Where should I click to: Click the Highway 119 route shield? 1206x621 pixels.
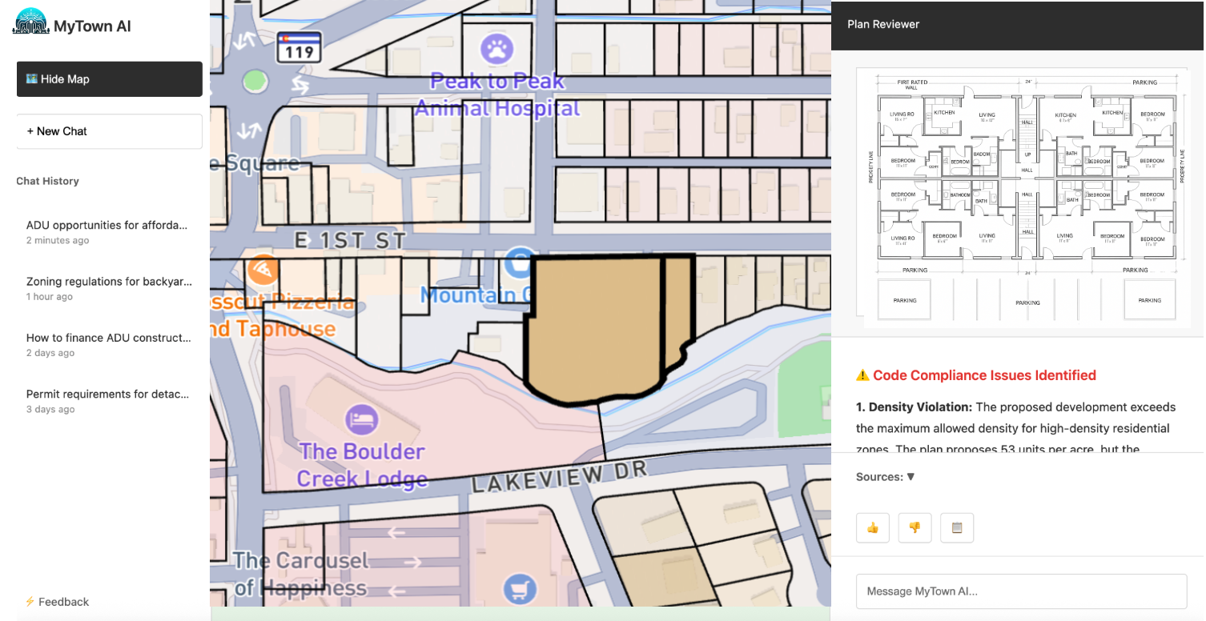point(299,49)
